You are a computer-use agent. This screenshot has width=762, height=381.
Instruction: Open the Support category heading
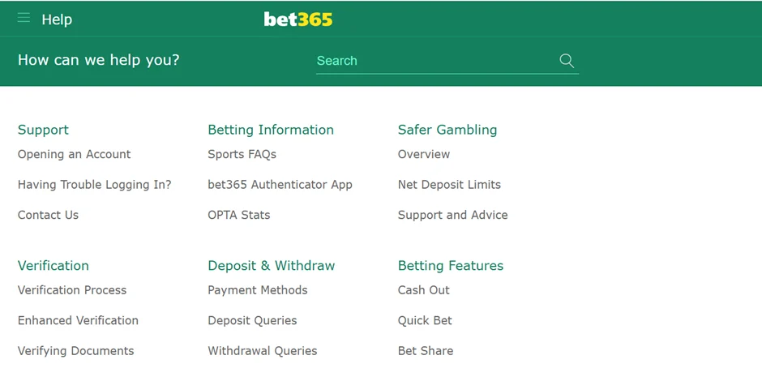tap(43, 130)
